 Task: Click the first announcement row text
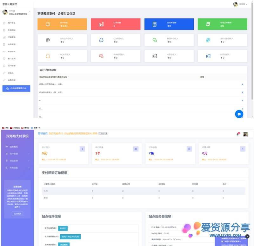[51, 84]
